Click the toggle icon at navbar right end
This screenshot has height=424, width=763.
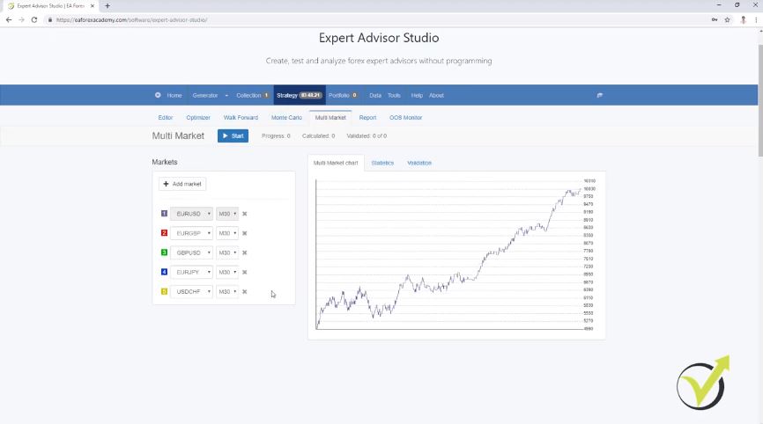[x=599, y=95]
